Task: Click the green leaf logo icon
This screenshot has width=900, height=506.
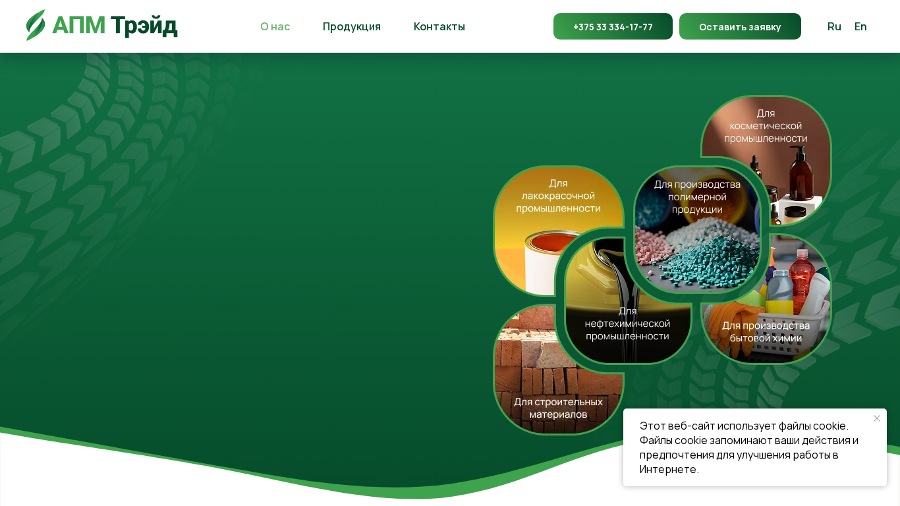Action: click(36, 25)
